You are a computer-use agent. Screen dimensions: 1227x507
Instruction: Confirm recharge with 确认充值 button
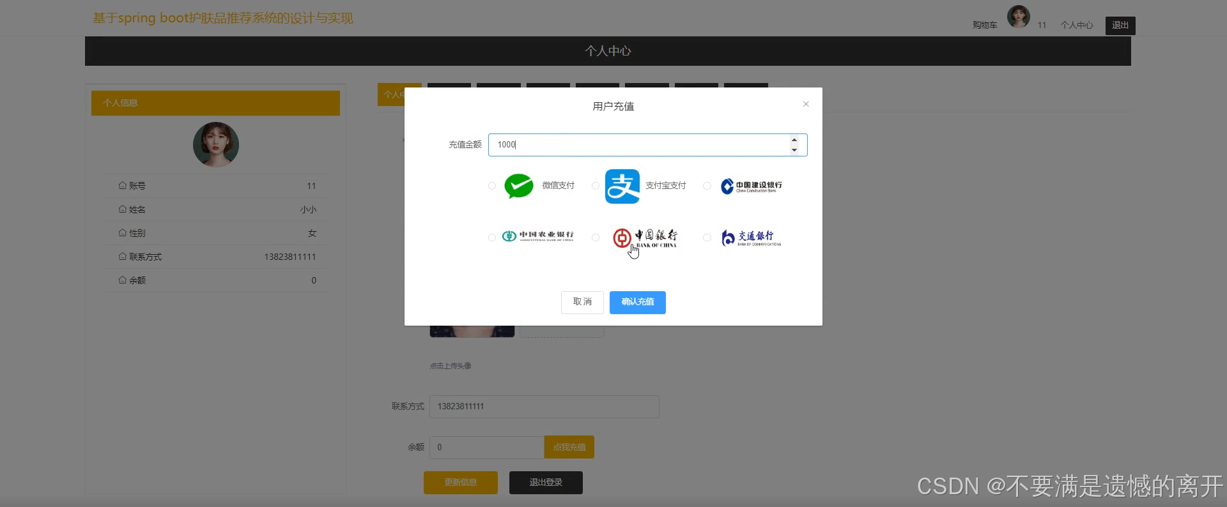pyautogui.click(x=638, y=302)
